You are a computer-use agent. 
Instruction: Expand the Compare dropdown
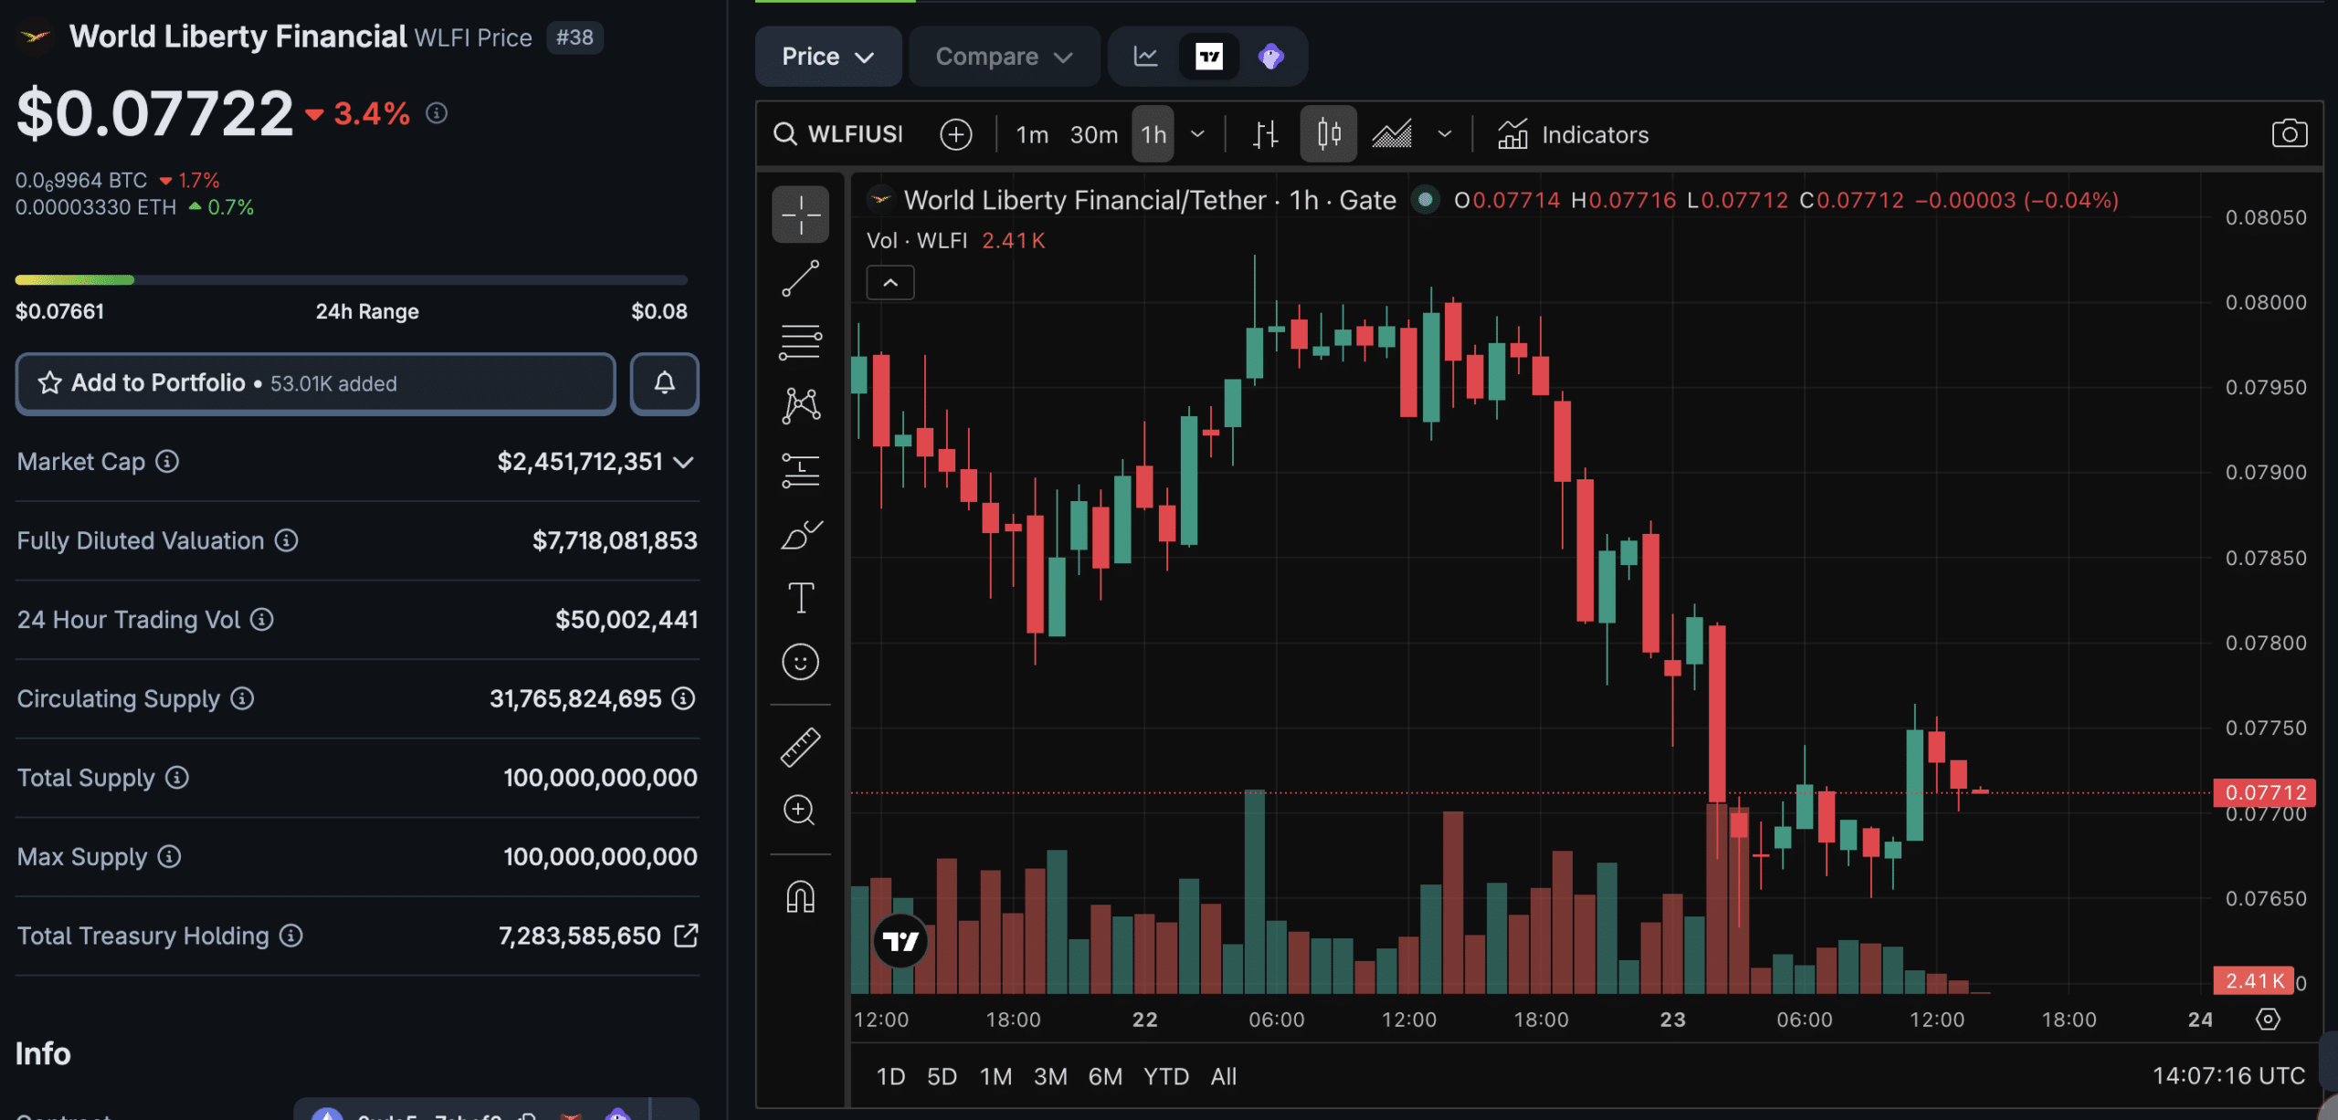1004,57
